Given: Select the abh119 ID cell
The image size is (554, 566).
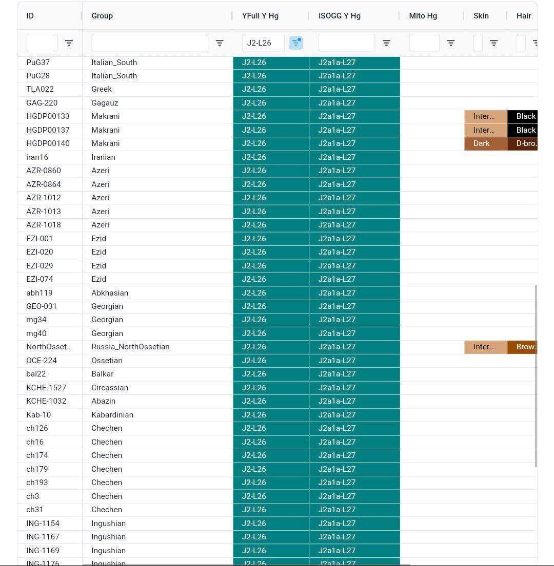Looking at the screenshot, I should [50, 293].
